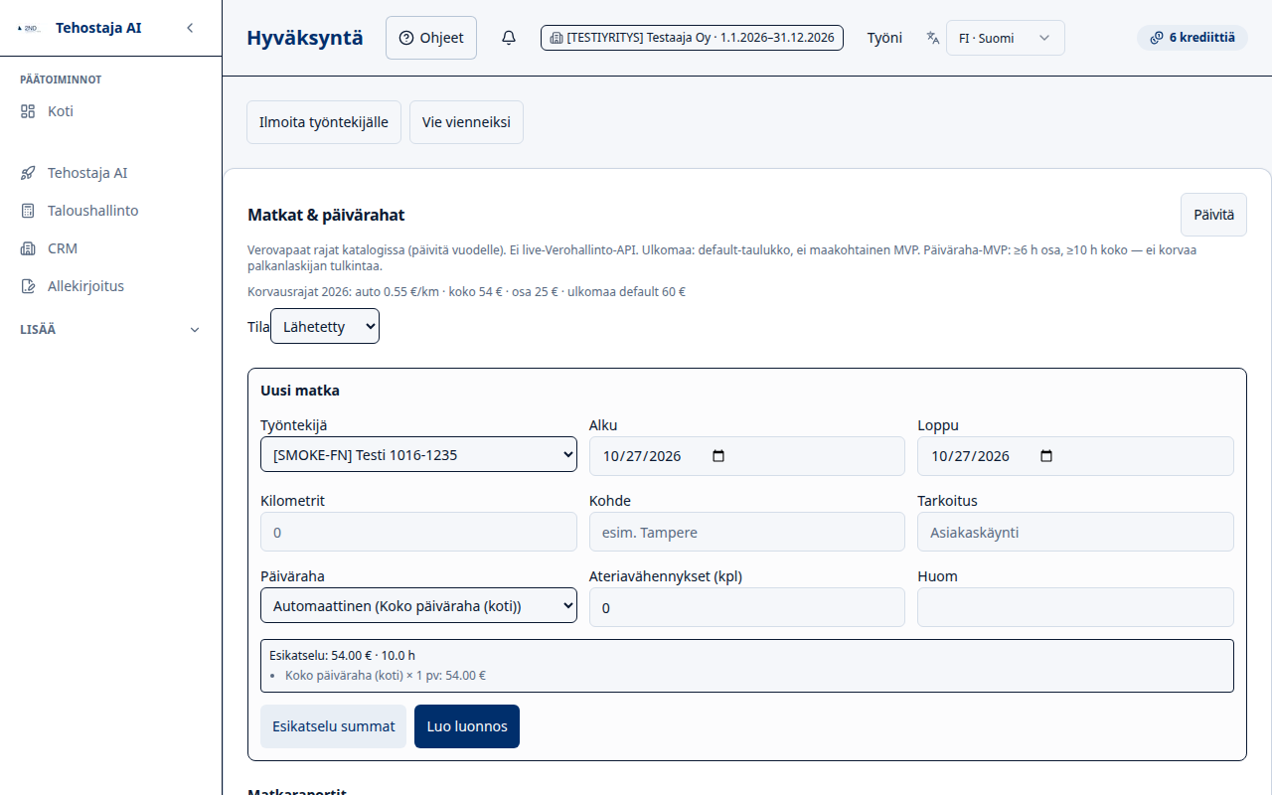Click the Uusi matka heading
1272x795 pixels.
(x=300, y=391)
